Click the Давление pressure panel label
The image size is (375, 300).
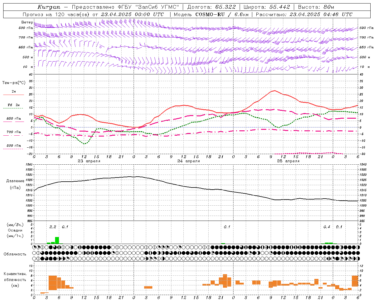(15, 181)
